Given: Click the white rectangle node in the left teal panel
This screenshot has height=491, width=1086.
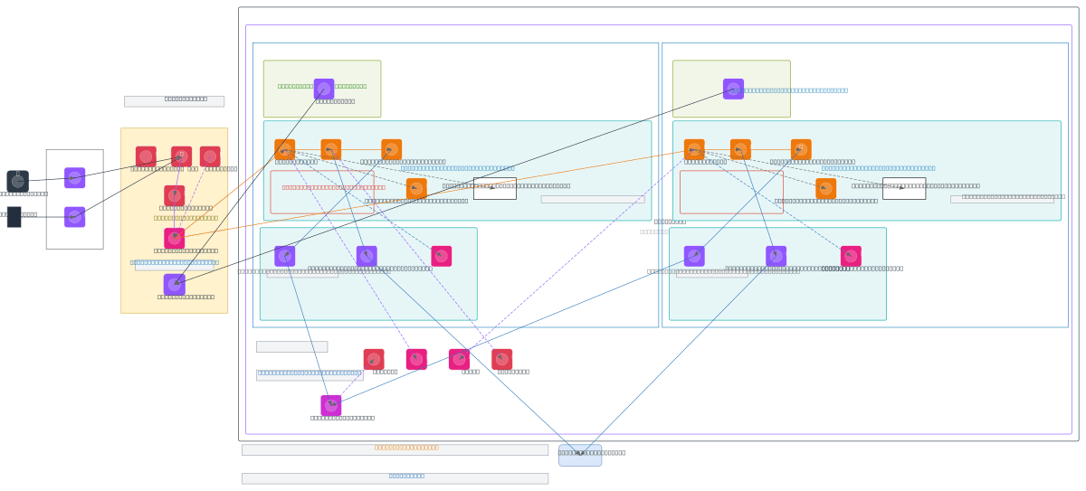Looking at the screenshot, I should 495,188.
